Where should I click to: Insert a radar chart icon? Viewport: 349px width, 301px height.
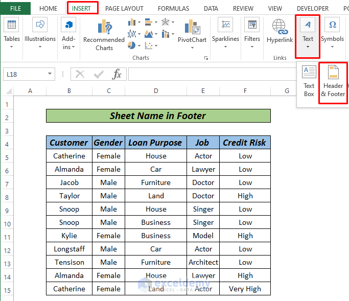click(166, 22)
